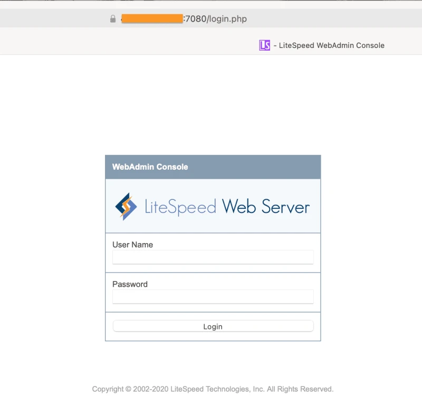Click the Password label

[130, 284]
